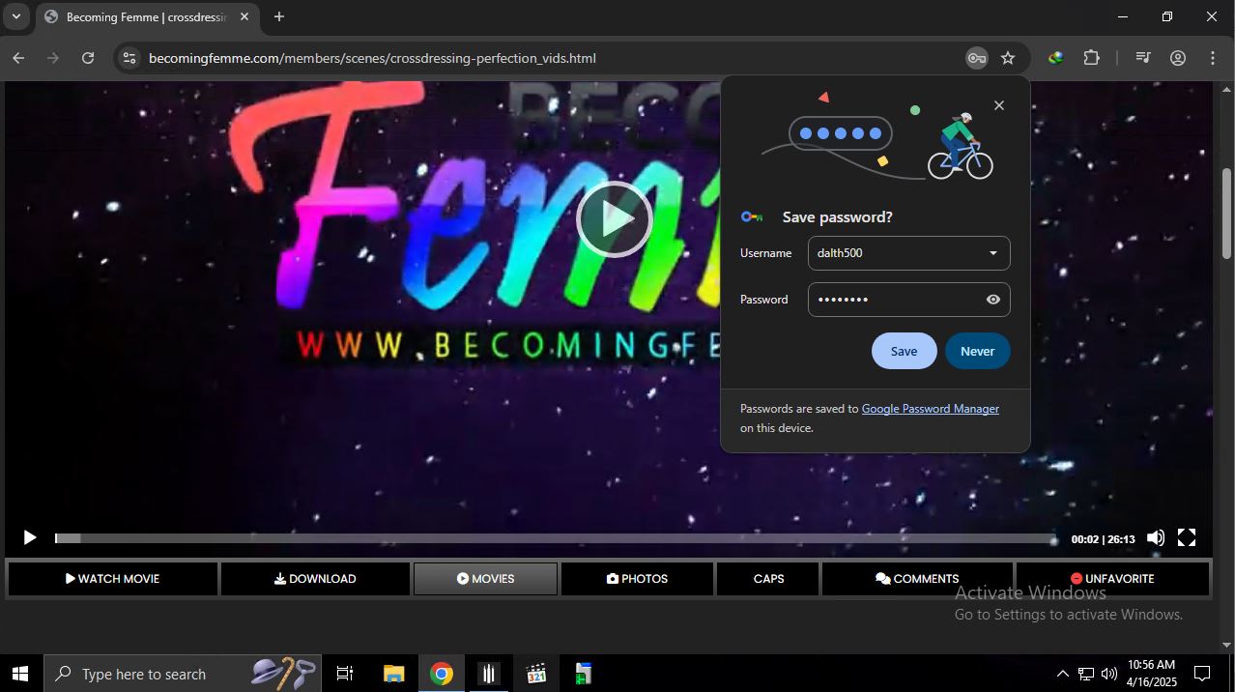Reload the current page
The image size is (1235, 692).
(x=88, y=58)
